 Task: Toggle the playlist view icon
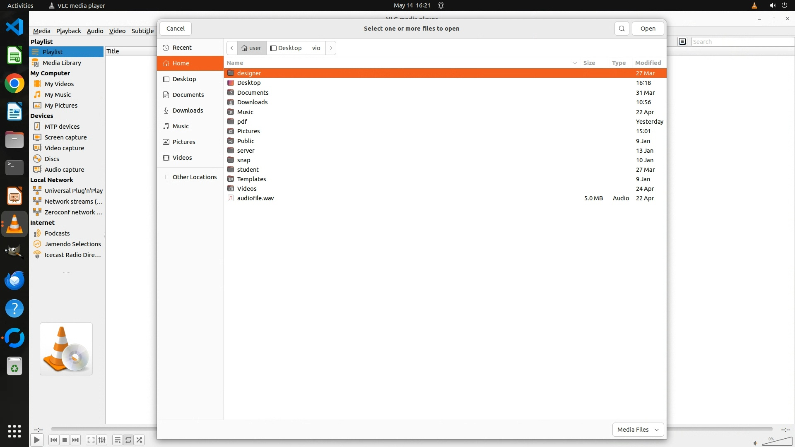(117, 440)
